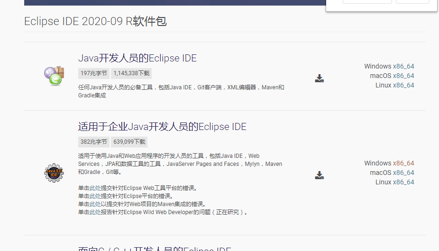Download macOS x86_64 for enterprise Java IDE
439x251 pixels.
click(x=403, y=173)
